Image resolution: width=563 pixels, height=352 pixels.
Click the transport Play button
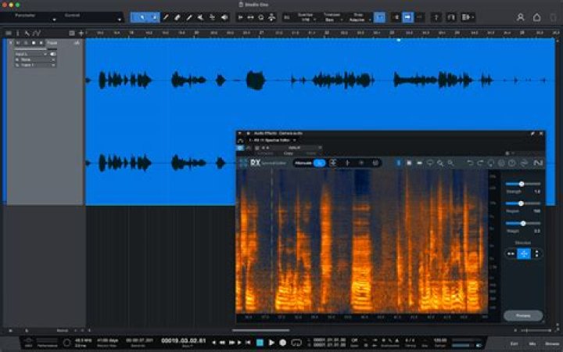271,343
